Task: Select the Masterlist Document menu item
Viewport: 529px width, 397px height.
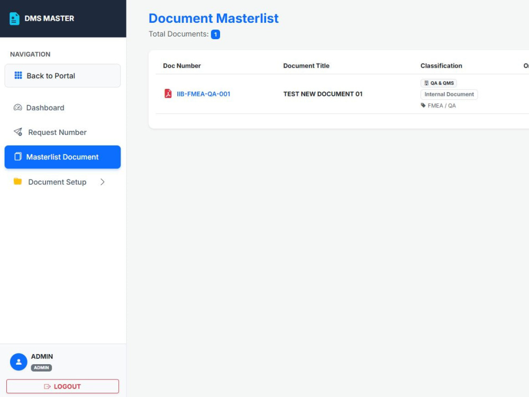Action: click(62, 157)
